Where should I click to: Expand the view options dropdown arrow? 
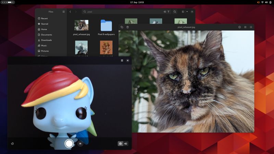(x=187, y=12)
